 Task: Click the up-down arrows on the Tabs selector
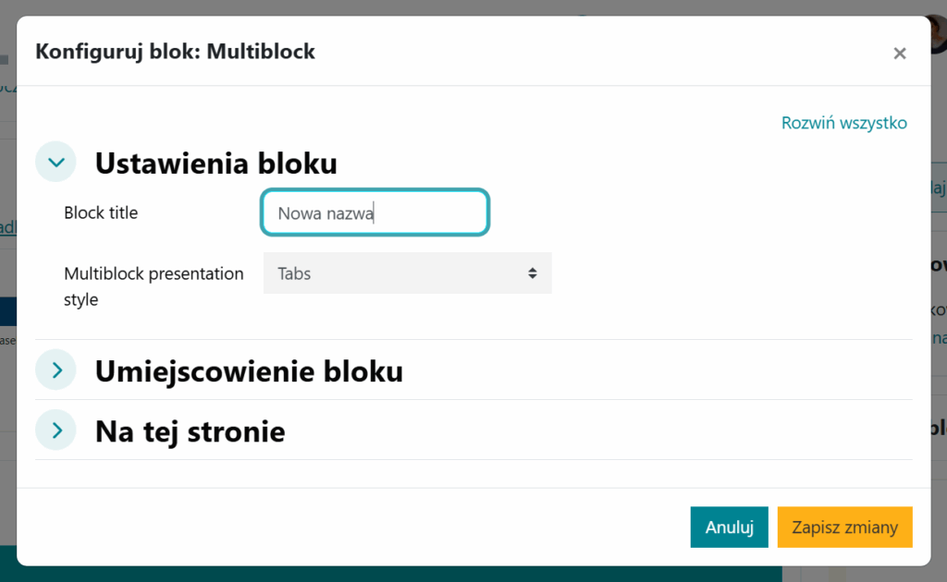(x=533, y=273)
